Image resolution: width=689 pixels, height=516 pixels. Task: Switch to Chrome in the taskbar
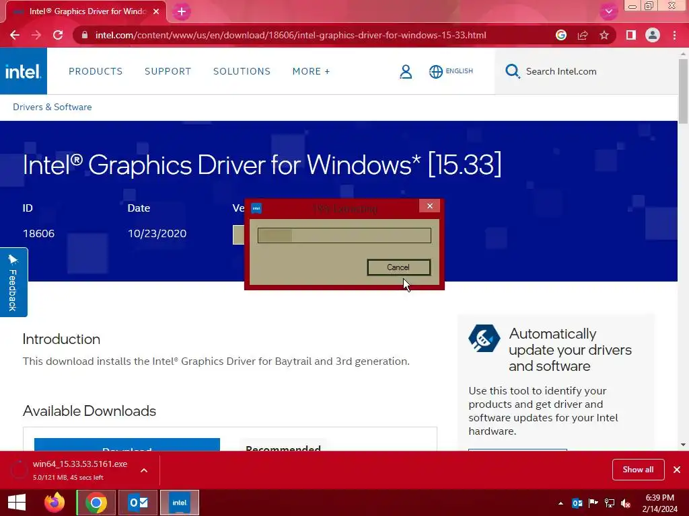(x=96, y=503)
